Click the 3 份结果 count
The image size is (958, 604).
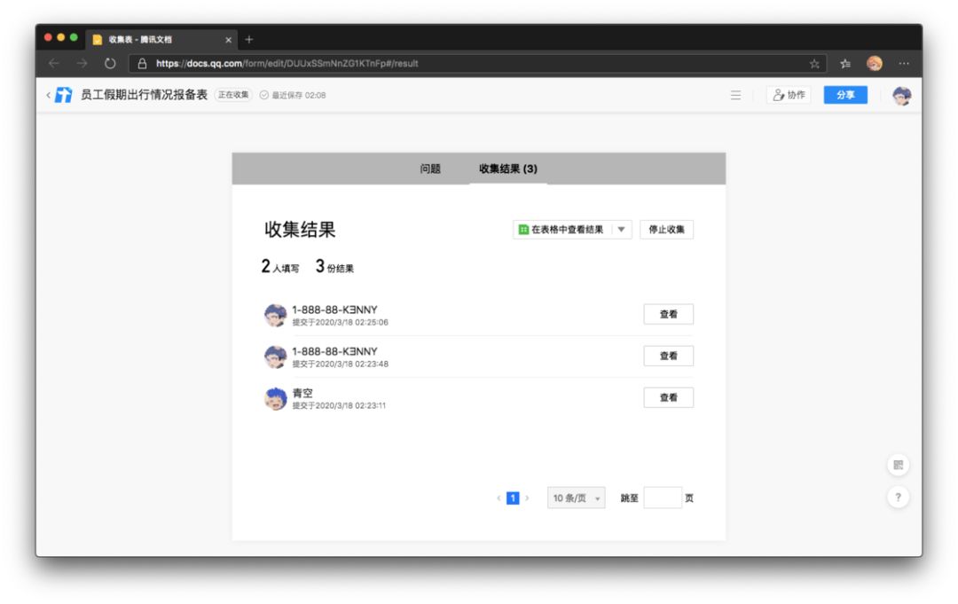coord(334,267)
